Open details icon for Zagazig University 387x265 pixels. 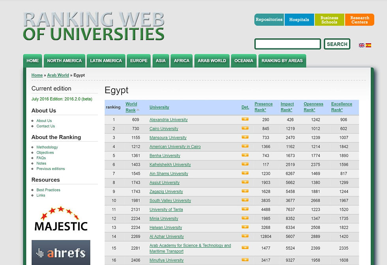245,191
